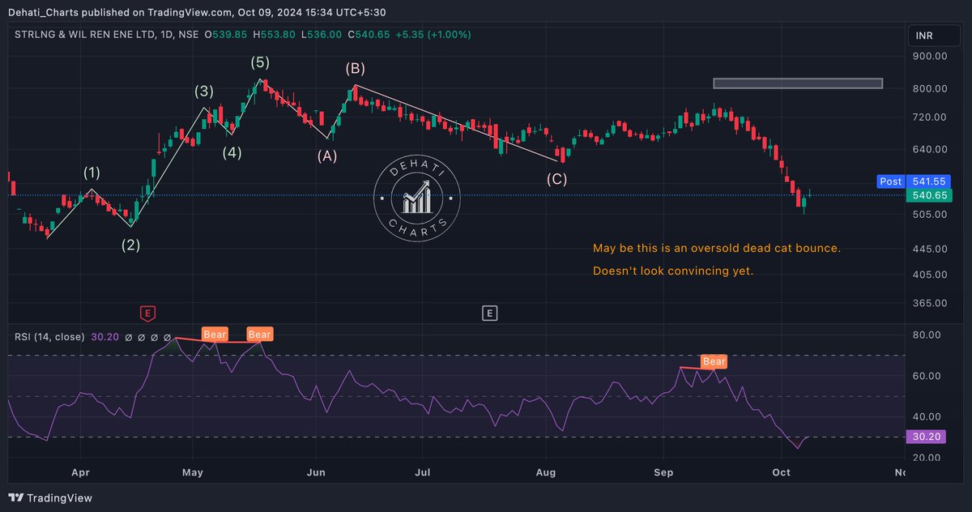Select the gray rectangle zone near 800
Viewport: 972px width, 512px height.
797,83
